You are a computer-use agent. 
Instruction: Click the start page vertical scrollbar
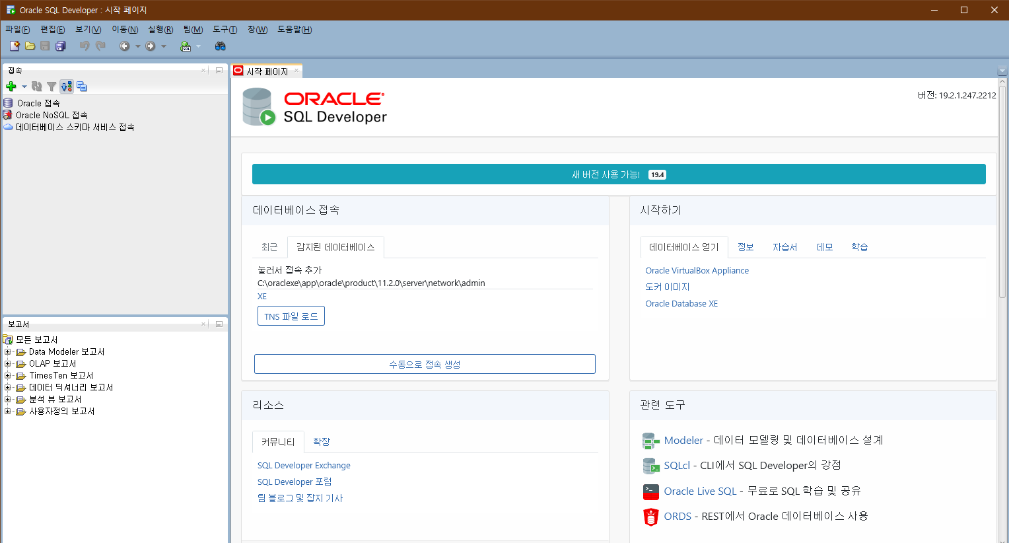pyautogui.click(x=1002, y=192)
